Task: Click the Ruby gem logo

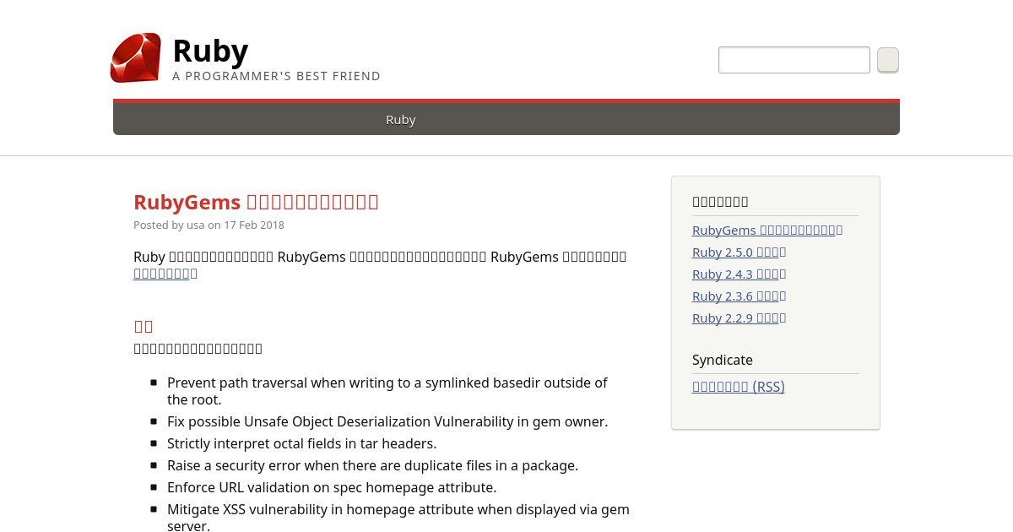Action: (135, 57)
